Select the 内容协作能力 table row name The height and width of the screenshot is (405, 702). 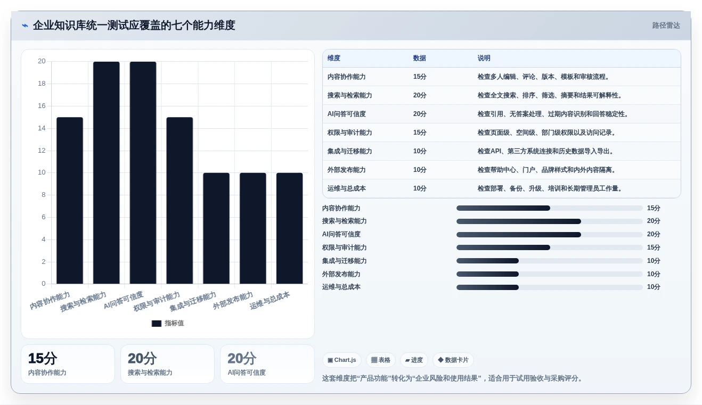click(347, 77)
